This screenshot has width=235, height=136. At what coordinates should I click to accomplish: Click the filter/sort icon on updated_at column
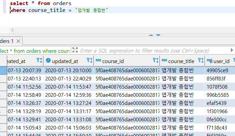click(x=90, y=60)
